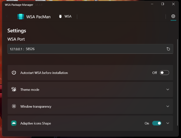Expand the Theme mode chevron

168,90
